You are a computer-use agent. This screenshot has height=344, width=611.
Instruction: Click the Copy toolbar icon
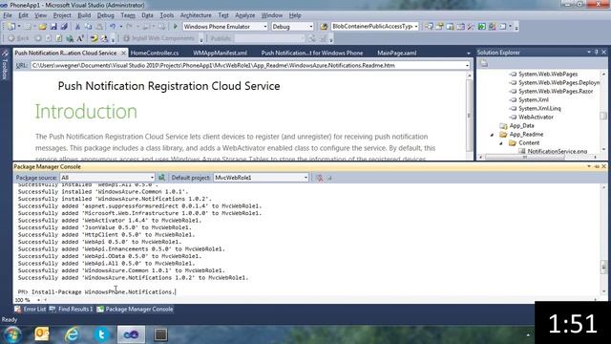pos(89,27)
